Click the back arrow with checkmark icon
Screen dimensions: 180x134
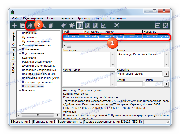(64, 25)
